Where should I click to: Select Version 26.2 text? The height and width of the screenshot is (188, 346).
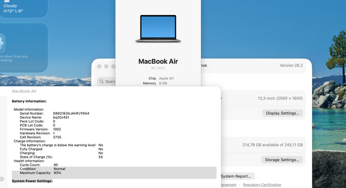click(291, 66)
